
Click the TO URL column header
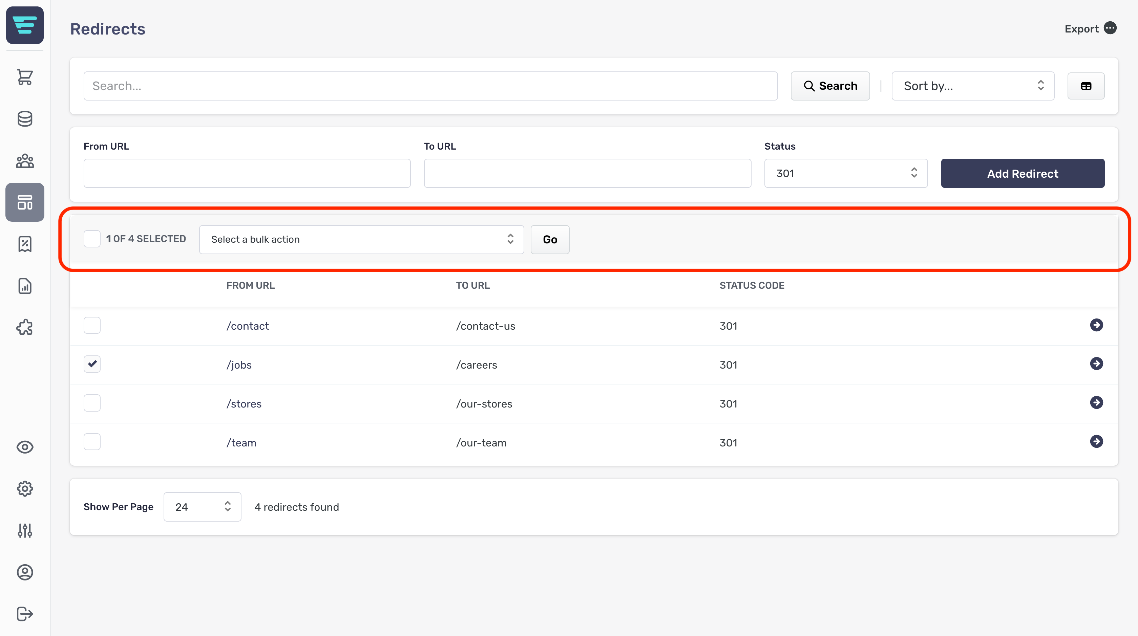473,286
